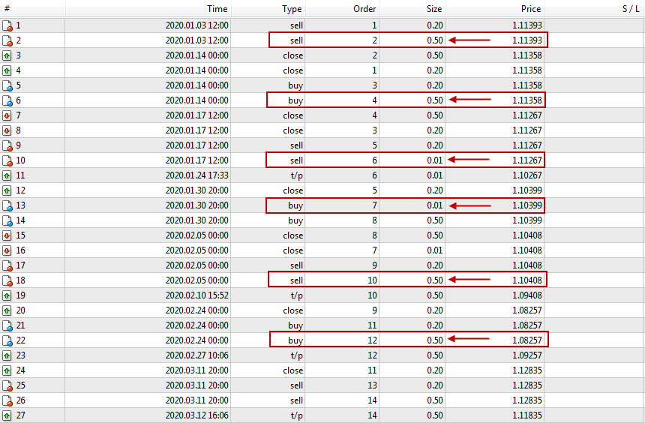Viewport: 645px width, 423px height.
Task: Sort by the Time column header
Action: 217,9
